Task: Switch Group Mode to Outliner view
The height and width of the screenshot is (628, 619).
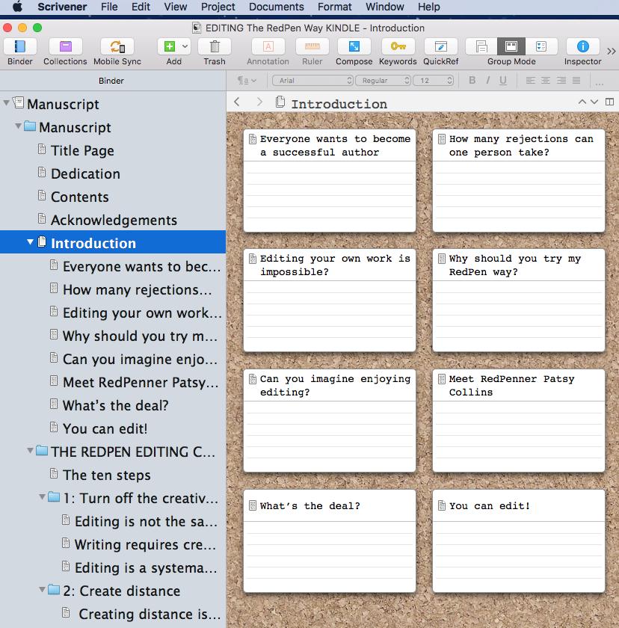Action: point(541,46)
